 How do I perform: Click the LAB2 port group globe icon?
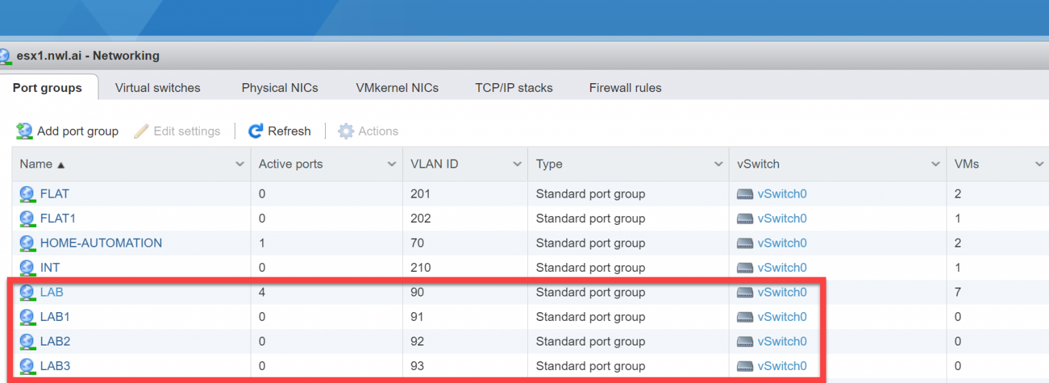tap(27, 341)
